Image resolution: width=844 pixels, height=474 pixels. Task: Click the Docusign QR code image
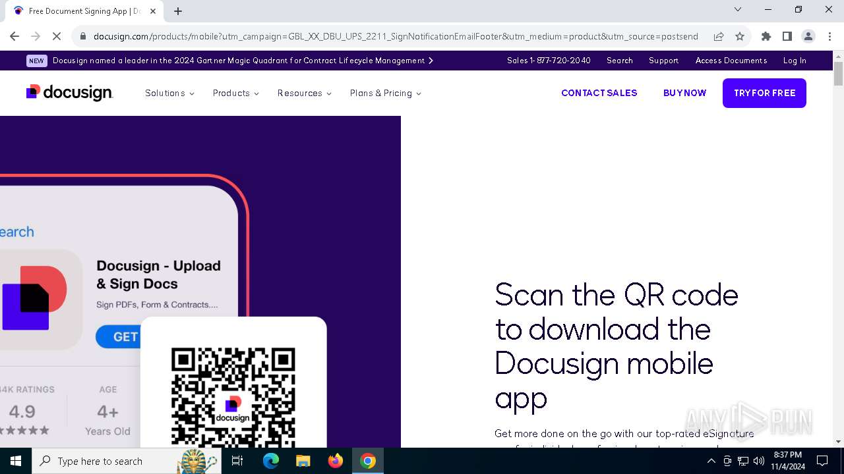233,397
